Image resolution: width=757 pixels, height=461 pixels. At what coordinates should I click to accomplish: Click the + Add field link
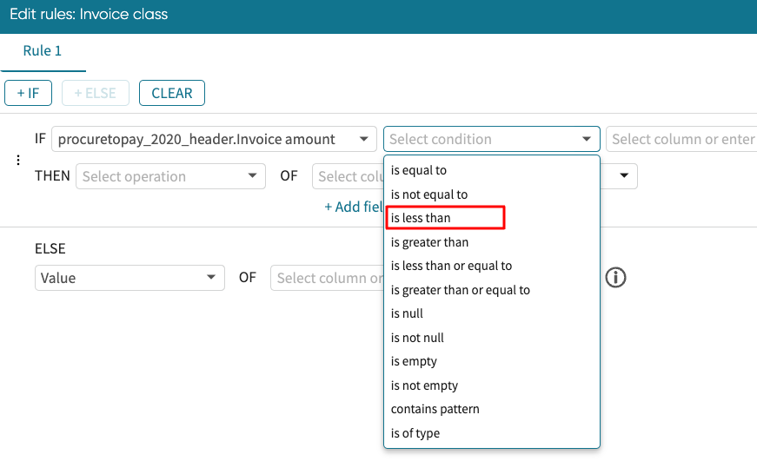pyautogui.click(x=353, y=207)
